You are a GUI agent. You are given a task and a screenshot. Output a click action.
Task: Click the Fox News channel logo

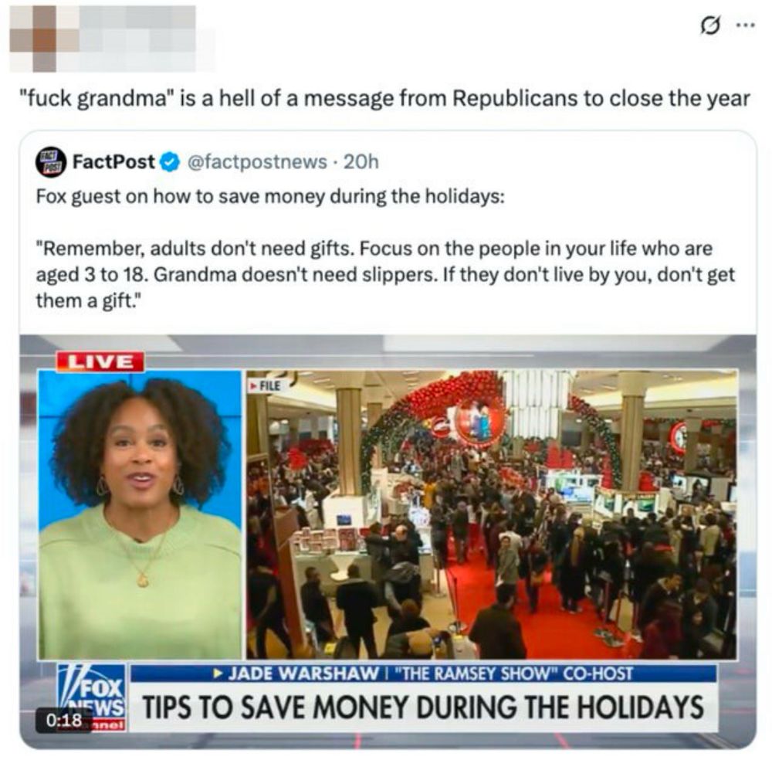pos(92,697)
